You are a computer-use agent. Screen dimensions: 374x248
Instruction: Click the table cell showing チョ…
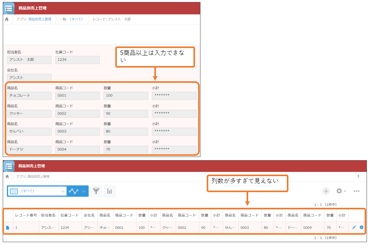point(105,228)
